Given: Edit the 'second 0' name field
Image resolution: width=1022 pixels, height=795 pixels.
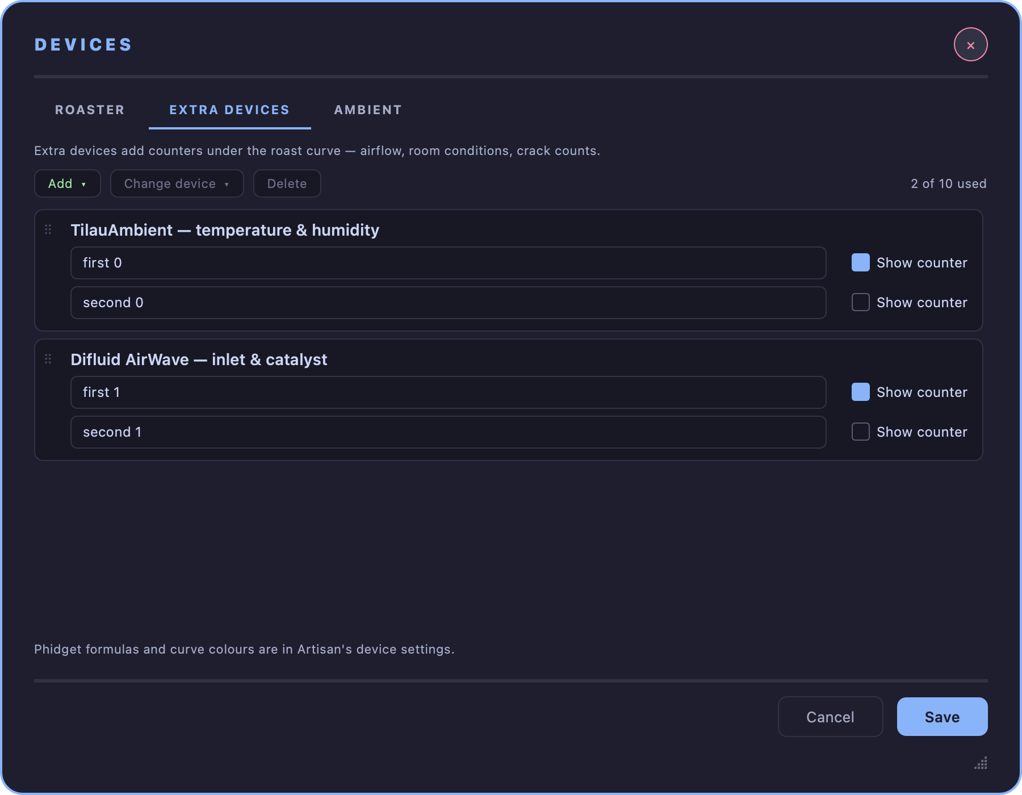Looking at the screenshot, I should (448, 303).
